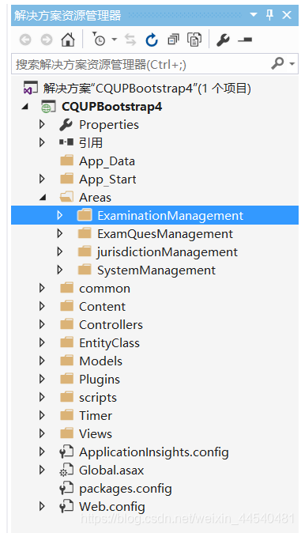Select the Content folder name
The image size is (301, 533).
[102, 306]
